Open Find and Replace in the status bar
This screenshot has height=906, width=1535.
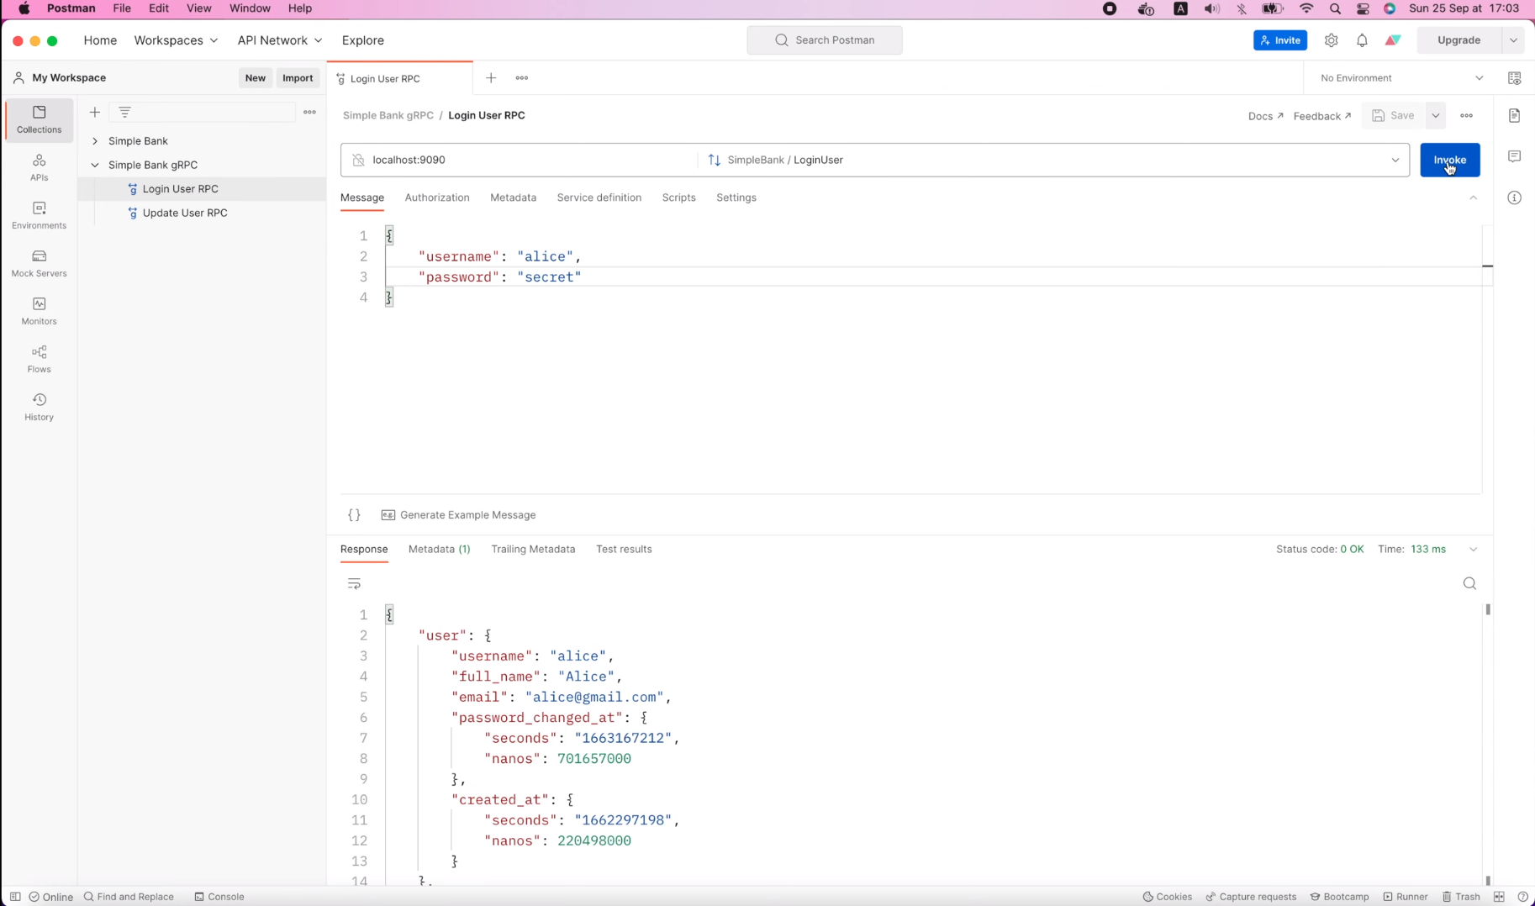tap(129, 897)
